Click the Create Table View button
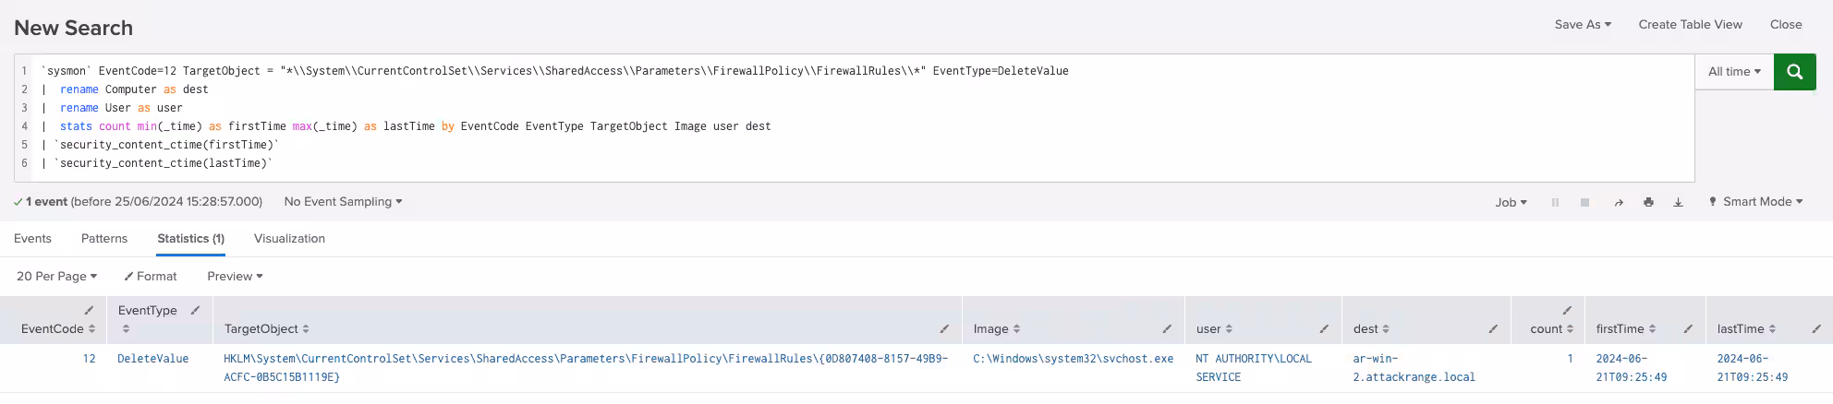Viewport: 1833px width, 404px height. [1690, 25]
